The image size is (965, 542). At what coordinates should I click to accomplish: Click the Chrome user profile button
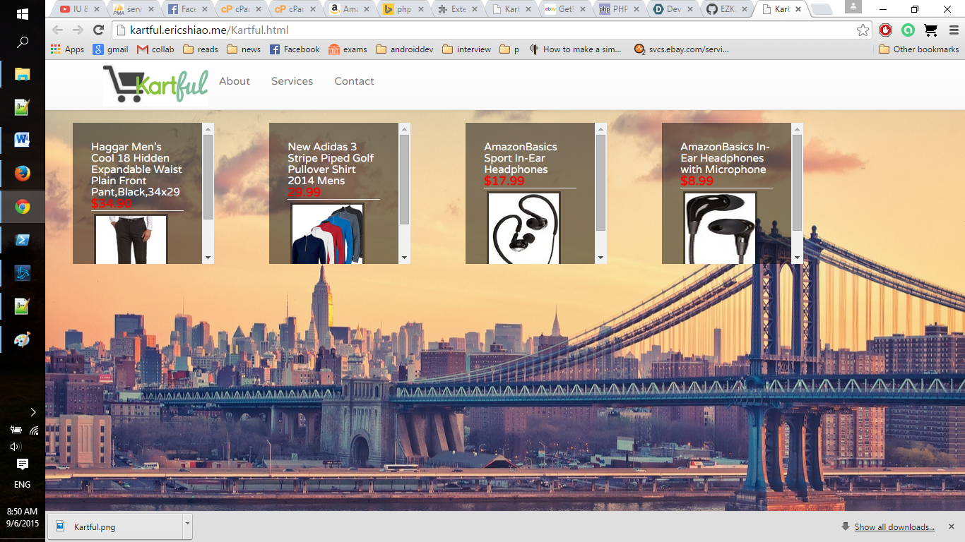point(853,6)
